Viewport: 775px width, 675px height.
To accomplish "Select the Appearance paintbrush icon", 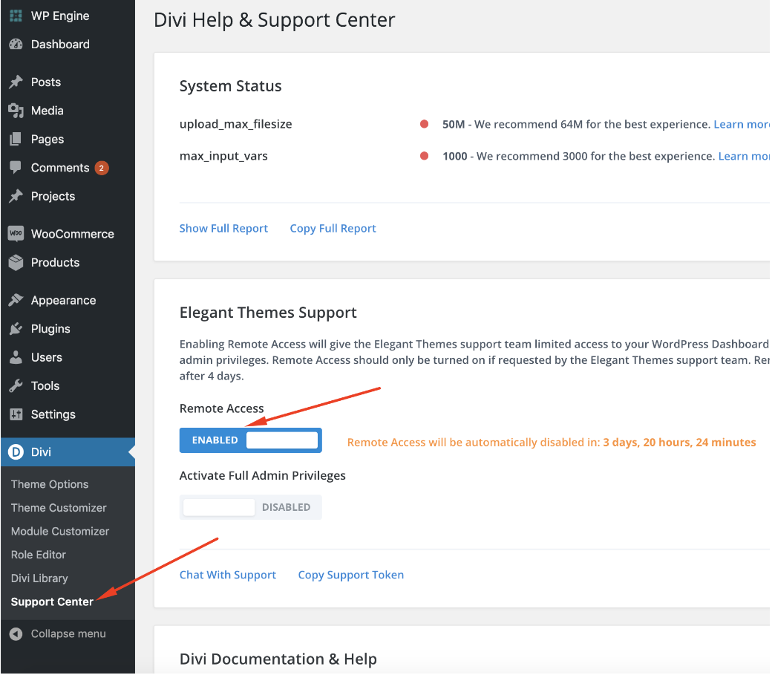I will point(13,300).
